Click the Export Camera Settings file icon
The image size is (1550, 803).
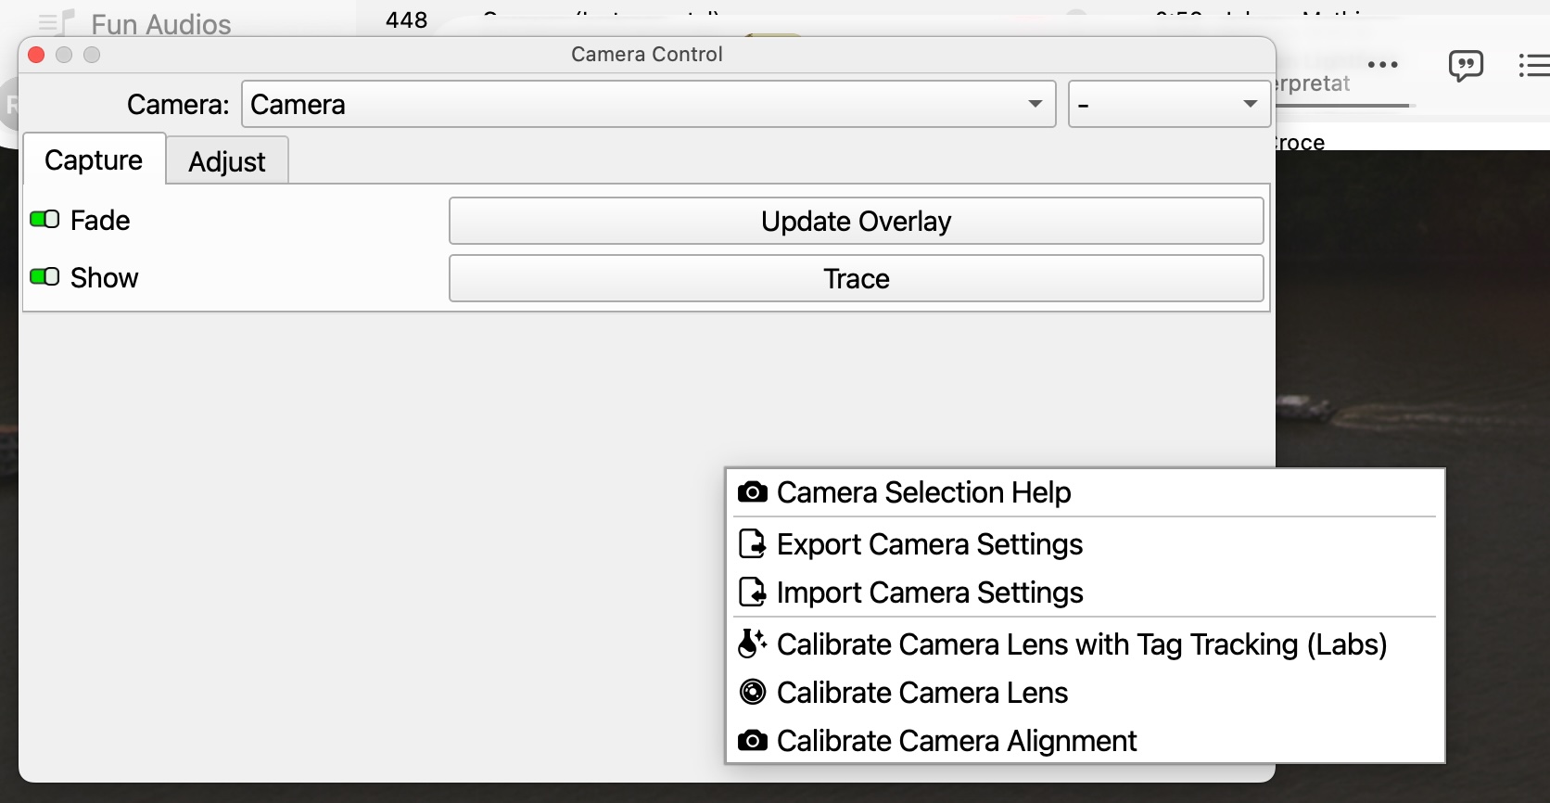tap(752, 544)
